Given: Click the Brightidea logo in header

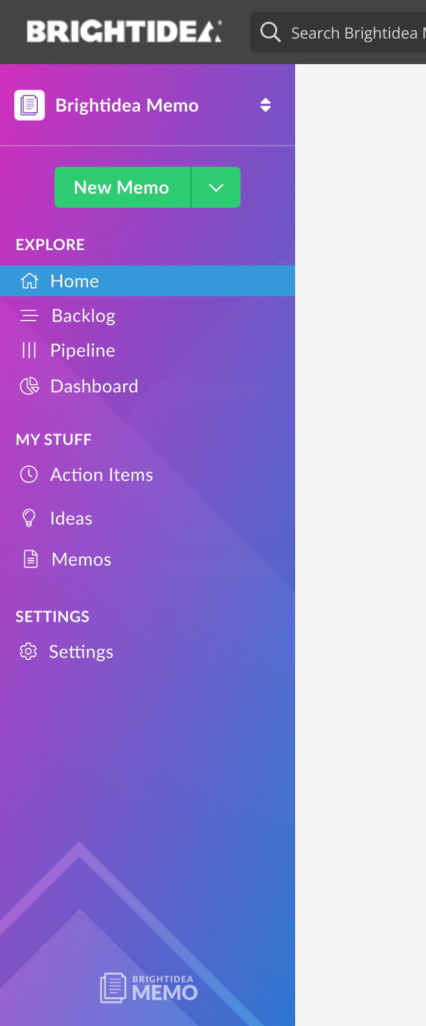Looking at the screenshot, I should pos(124,32).
